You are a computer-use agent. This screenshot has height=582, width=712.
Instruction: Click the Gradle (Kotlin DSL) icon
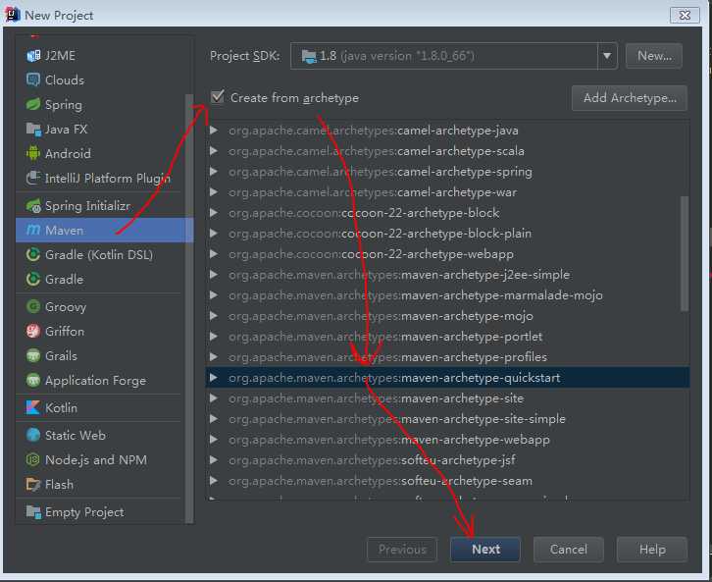[x=33, y=255]
